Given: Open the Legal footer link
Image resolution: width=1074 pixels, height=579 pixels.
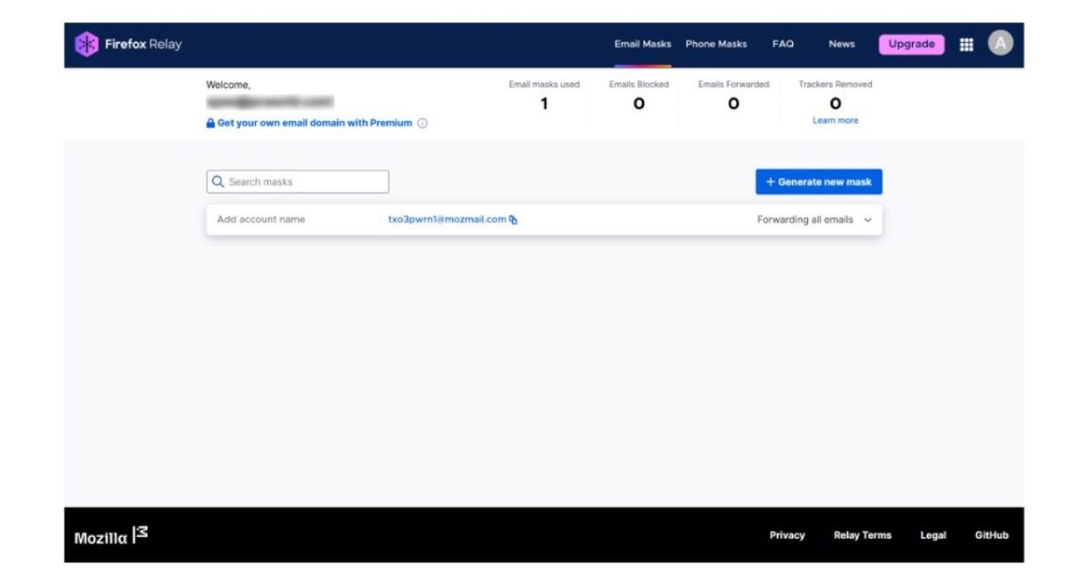Looking at the screenshot, I should (933, 535).
